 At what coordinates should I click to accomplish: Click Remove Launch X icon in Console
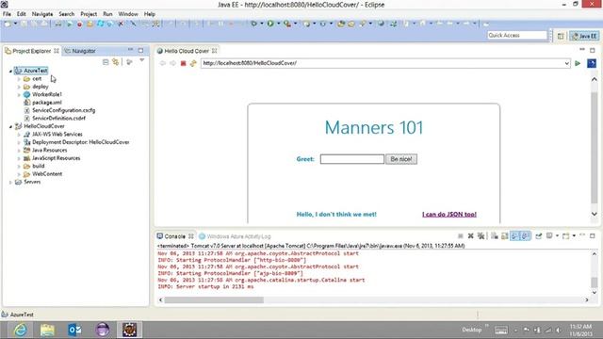pos(470,236)
